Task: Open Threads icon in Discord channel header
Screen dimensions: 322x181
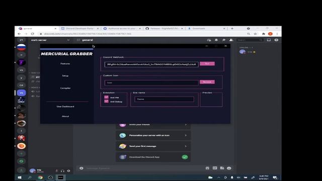Action: [209, 40]
